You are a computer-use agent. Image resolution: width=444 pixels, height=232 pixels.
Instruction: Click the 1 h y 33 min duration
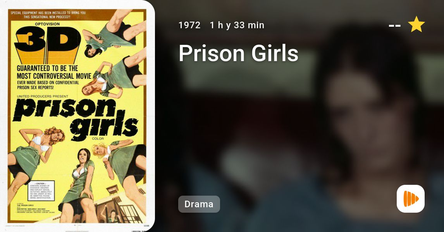point(237,25)
